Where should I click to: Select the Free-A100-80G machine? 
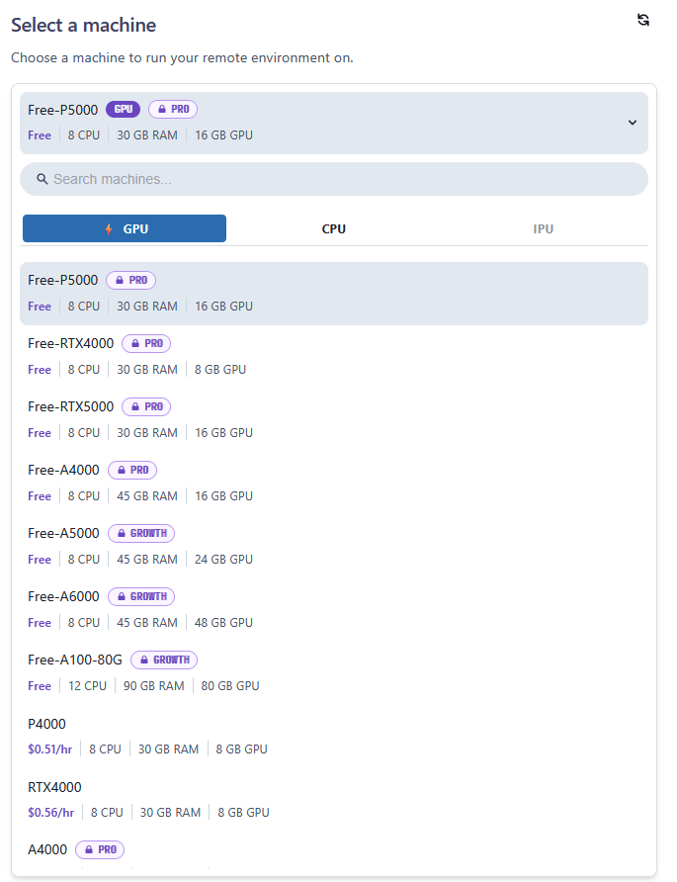[x=334, y=672]
